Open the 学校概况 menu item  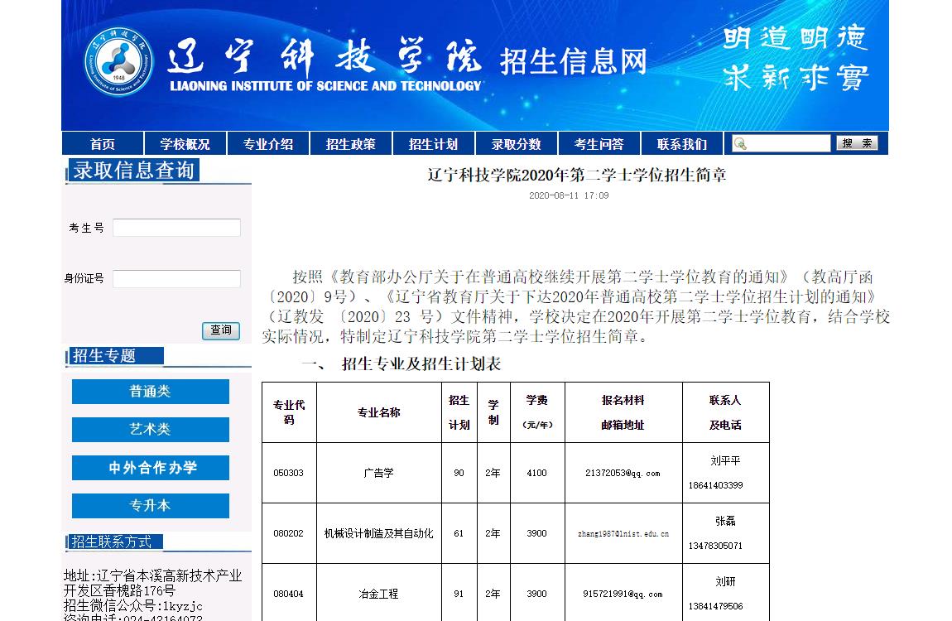[185, 144]
